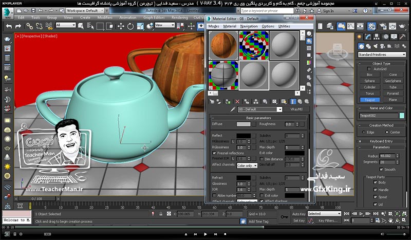Select the Cameras category icon in Create panel

[382, 46]
